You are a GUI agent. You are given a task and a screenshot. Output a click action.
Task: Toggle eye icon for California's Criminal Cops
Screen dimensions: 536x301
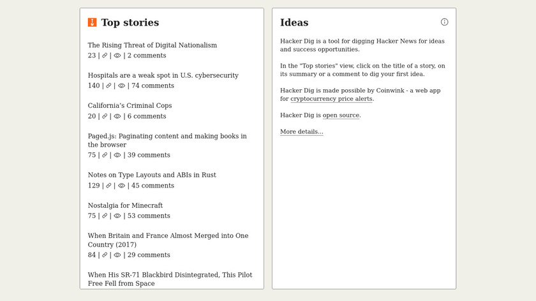[117, 116]
